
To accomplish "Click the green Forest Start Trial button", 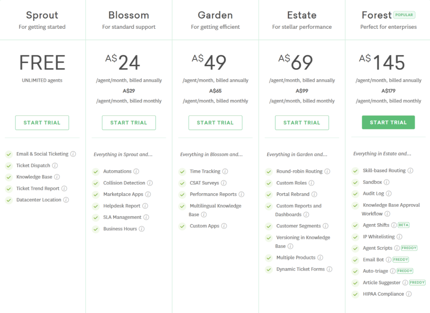I will click(x=388, y=122).
